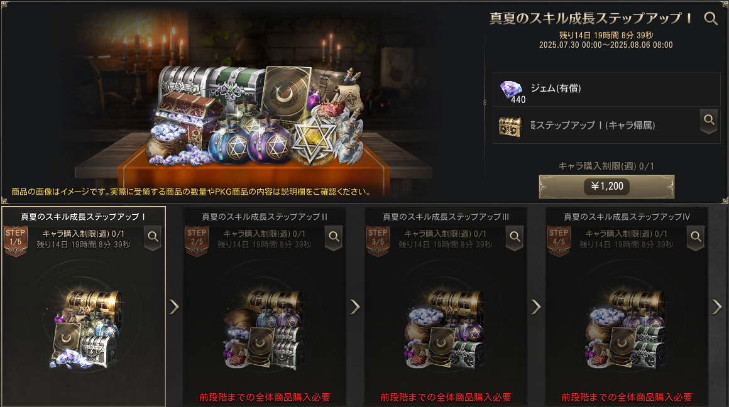Click the Step IV package chest thumbnail
Image resolution: width=729 pixels, height=407 pixels.
pos(626,329)
